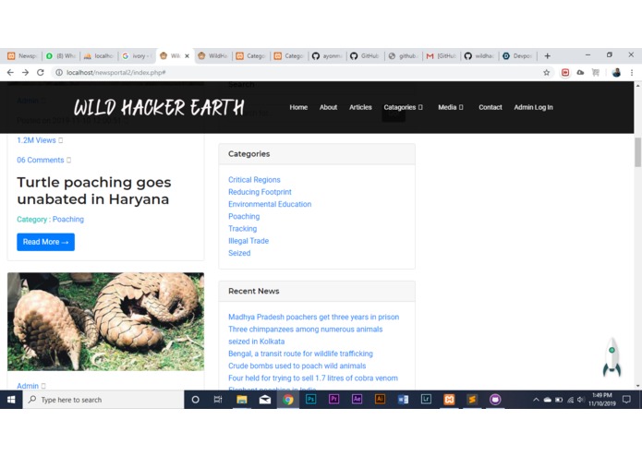The height and width of the screenshot is (456, 642).
Task: Open the notification center icon
Action: pyautogui.click(x=626, y=400)
